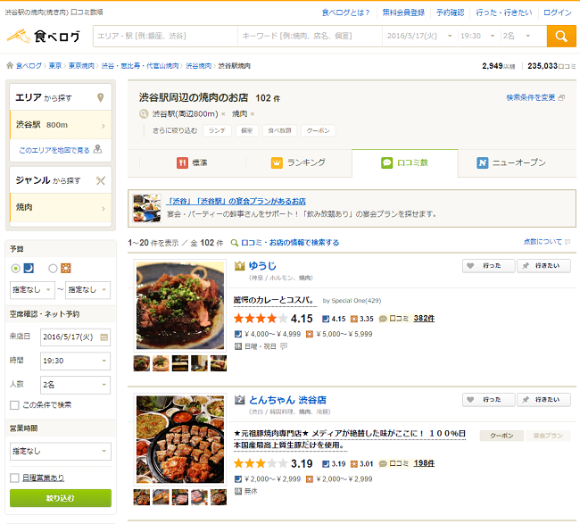Image resolution: width=580 pixels, height=524 pixels.
Task: Toggle 行きたい button for とんちゃん 渋谷店
Action: [543, 400]
